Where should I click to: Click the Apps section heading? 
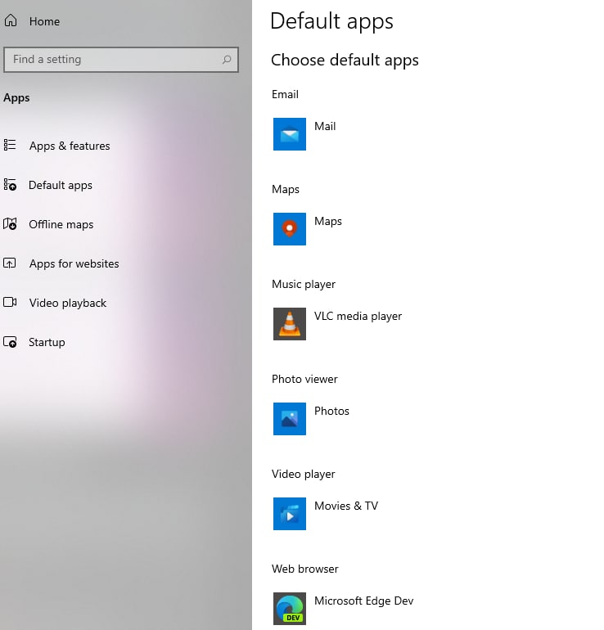[x=16, y=98]
